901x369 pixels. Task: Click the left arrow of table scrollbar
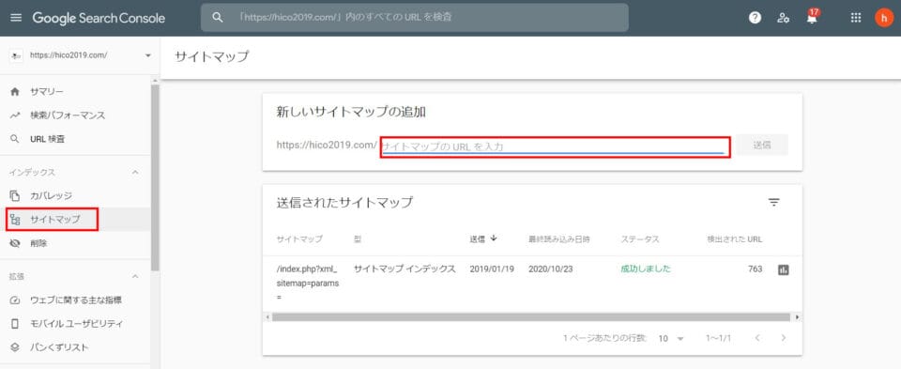click(x=267, y=317)
